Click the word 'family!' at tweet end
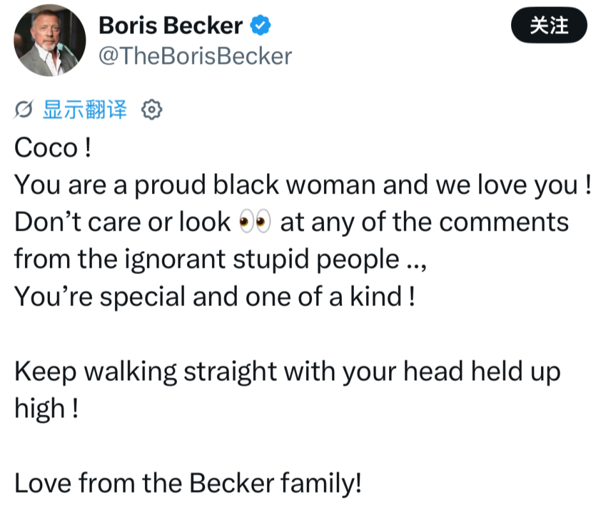Viewport: 598px width, 513px height. click(321, 483)
